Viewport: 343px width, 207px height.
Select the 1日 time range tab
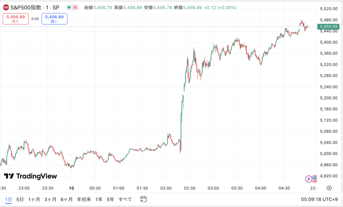point(9,199)
